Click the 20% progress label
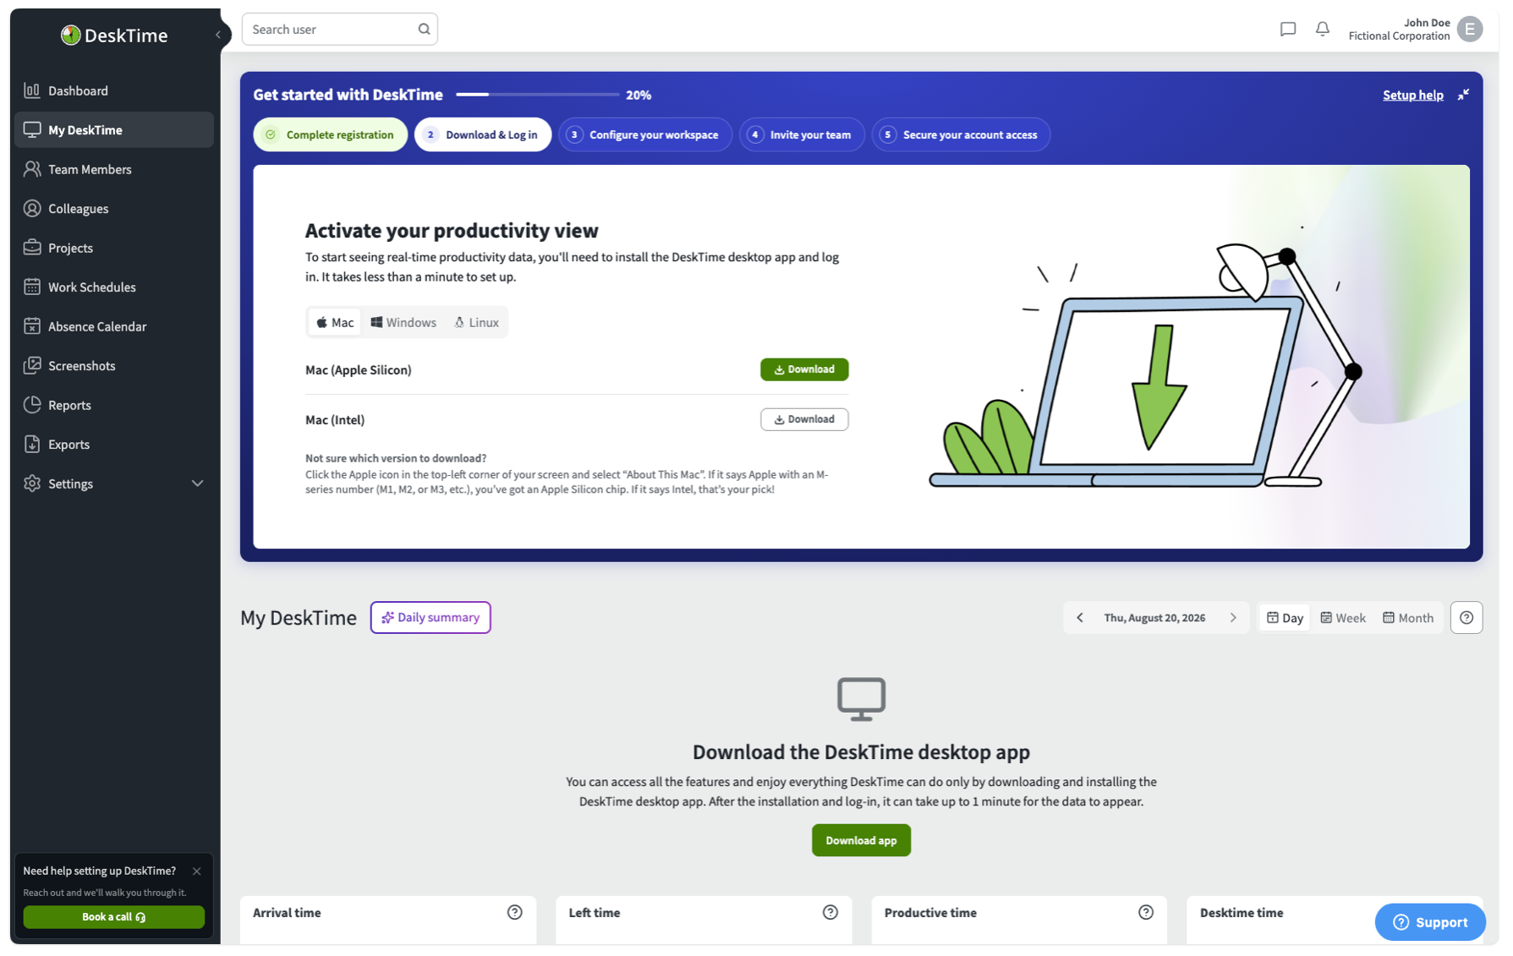The width and height of the screenshot is (1513, 956). click(639, 96)
